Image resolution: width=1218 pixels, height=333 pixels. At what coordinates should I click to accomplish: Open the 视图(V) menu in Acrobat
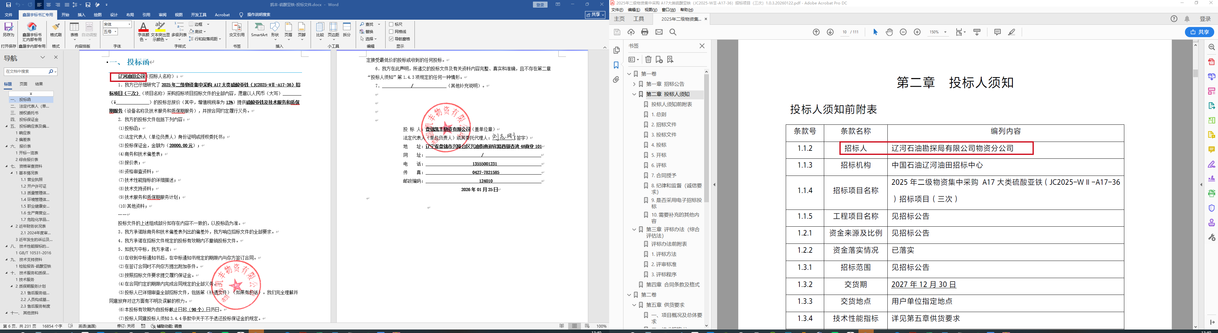coord(651,10)
